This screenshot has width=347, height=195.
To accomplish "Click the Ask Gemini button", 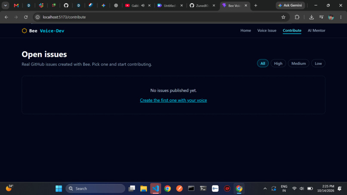I will tap(290, 6).
